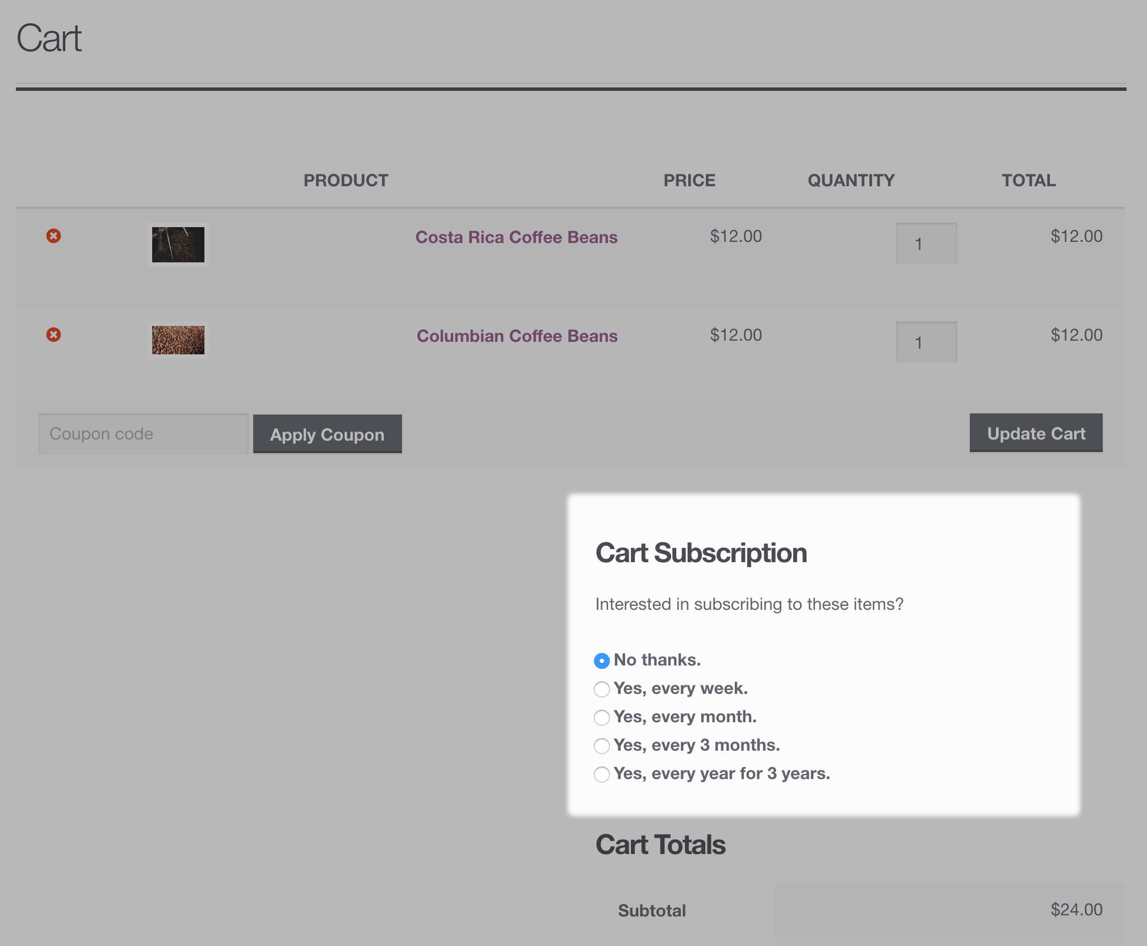Viewport: 1147px width, 946px height.
Task: Select 'Yes, every 3 months' subscription option
Action: tap(601, 744)
